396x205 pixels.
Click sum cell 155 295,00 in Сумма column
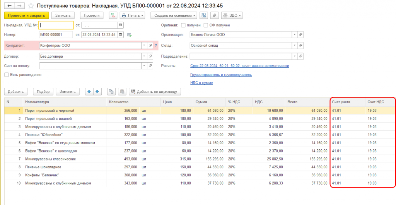[x=209, y=159]
